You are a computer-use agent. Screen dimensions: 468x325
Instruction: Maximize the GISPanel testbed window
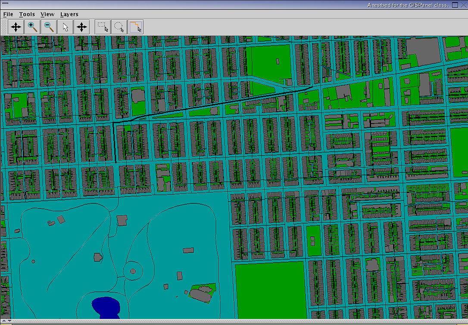coord(455,5)
